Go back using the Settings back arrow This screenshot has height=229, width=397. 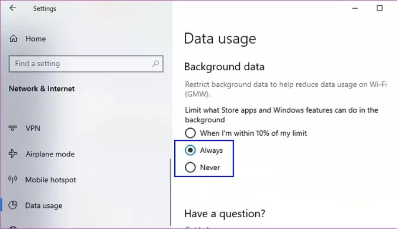[x=13, y=8]
